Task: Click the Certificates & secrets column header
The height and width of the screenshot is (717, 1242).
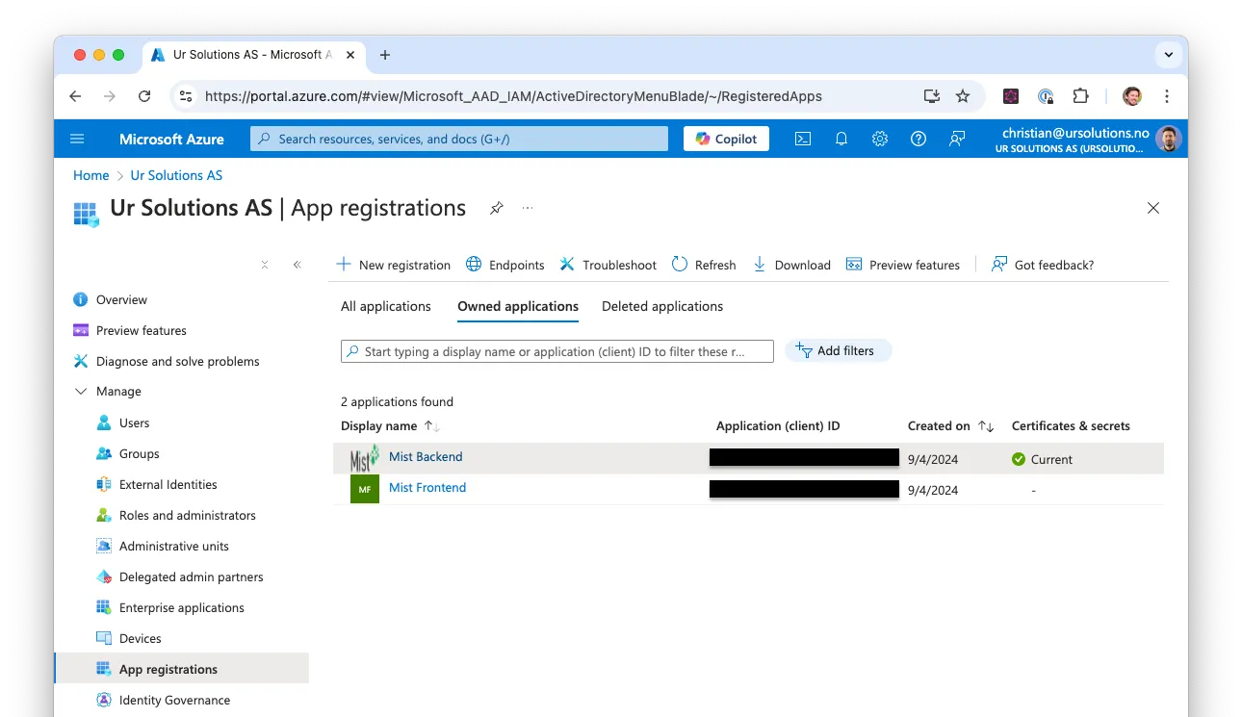Action: point(1071,425)
